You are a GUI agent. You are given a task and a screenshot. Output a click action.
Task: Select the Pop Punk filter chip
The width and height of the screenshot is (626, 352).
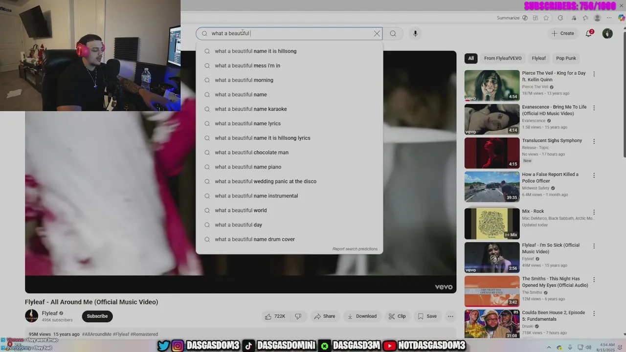click(x=566, y=58)
